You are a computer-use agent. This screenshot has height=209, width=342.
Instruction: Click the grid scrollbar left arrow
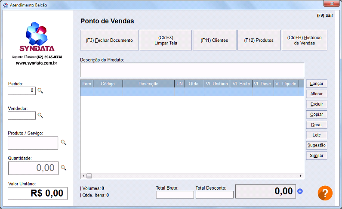coord(83,176)
